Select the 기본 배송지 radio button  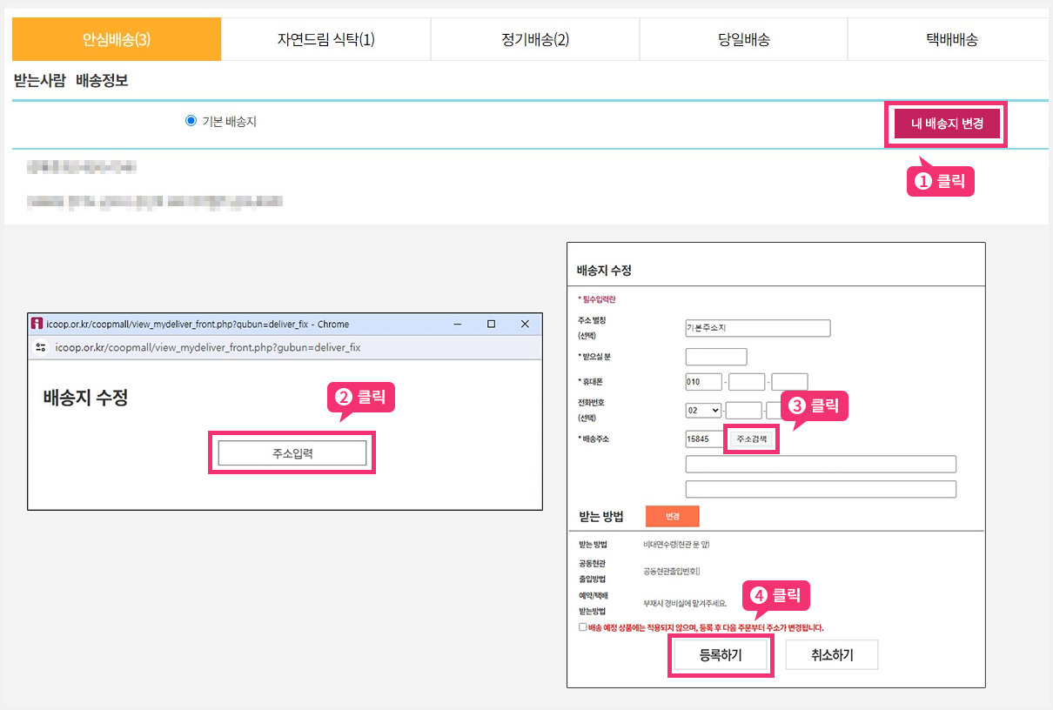191,121
